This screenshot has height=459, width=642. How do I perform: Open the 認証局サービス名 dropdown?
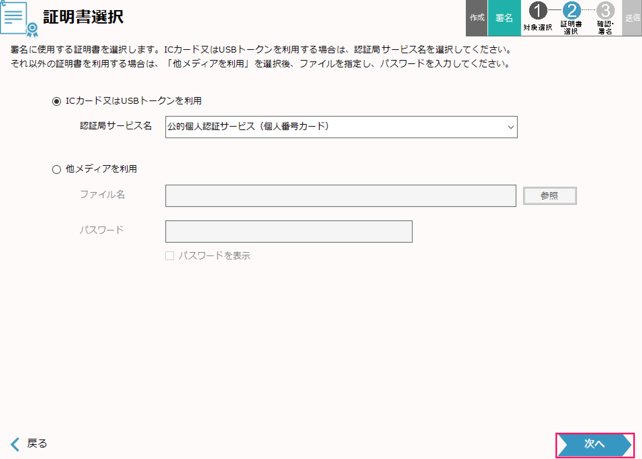point(341,127)
